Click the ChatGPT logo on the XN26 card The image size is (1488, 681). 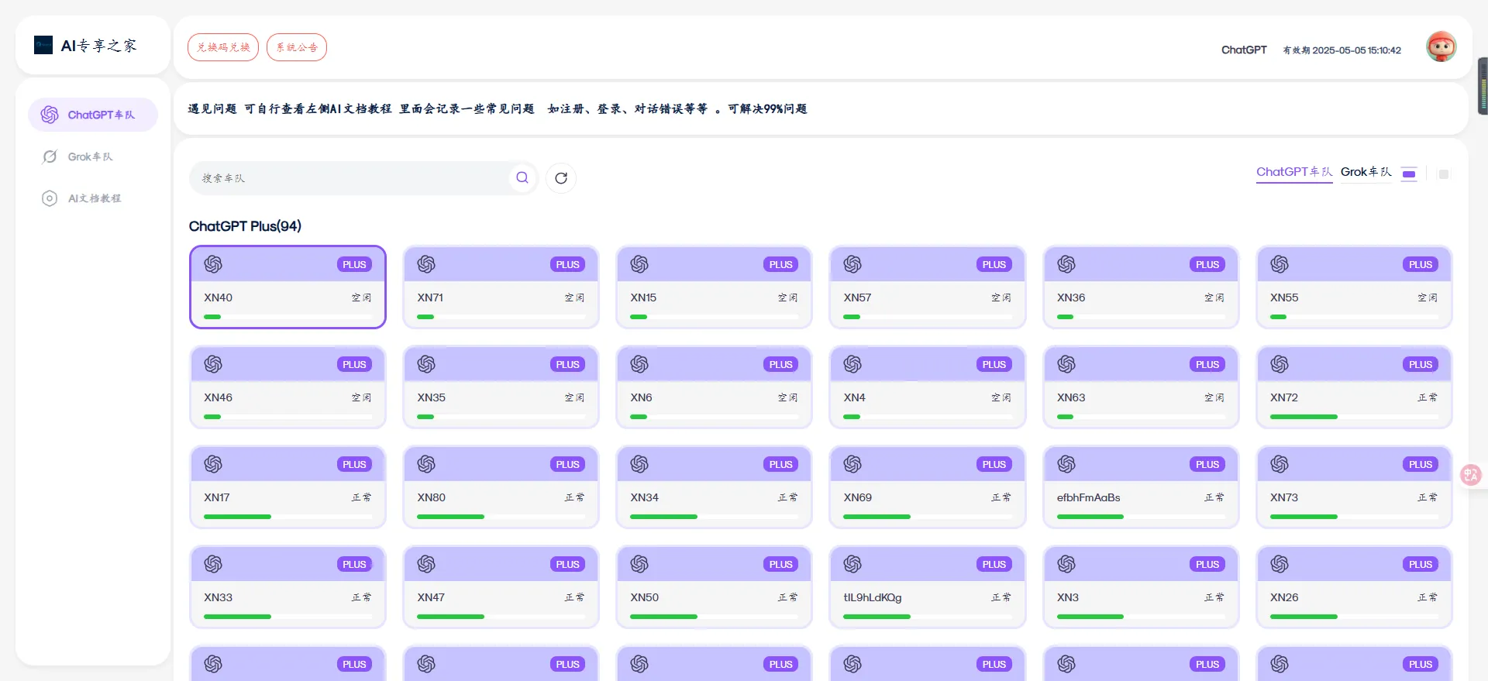1280,564
